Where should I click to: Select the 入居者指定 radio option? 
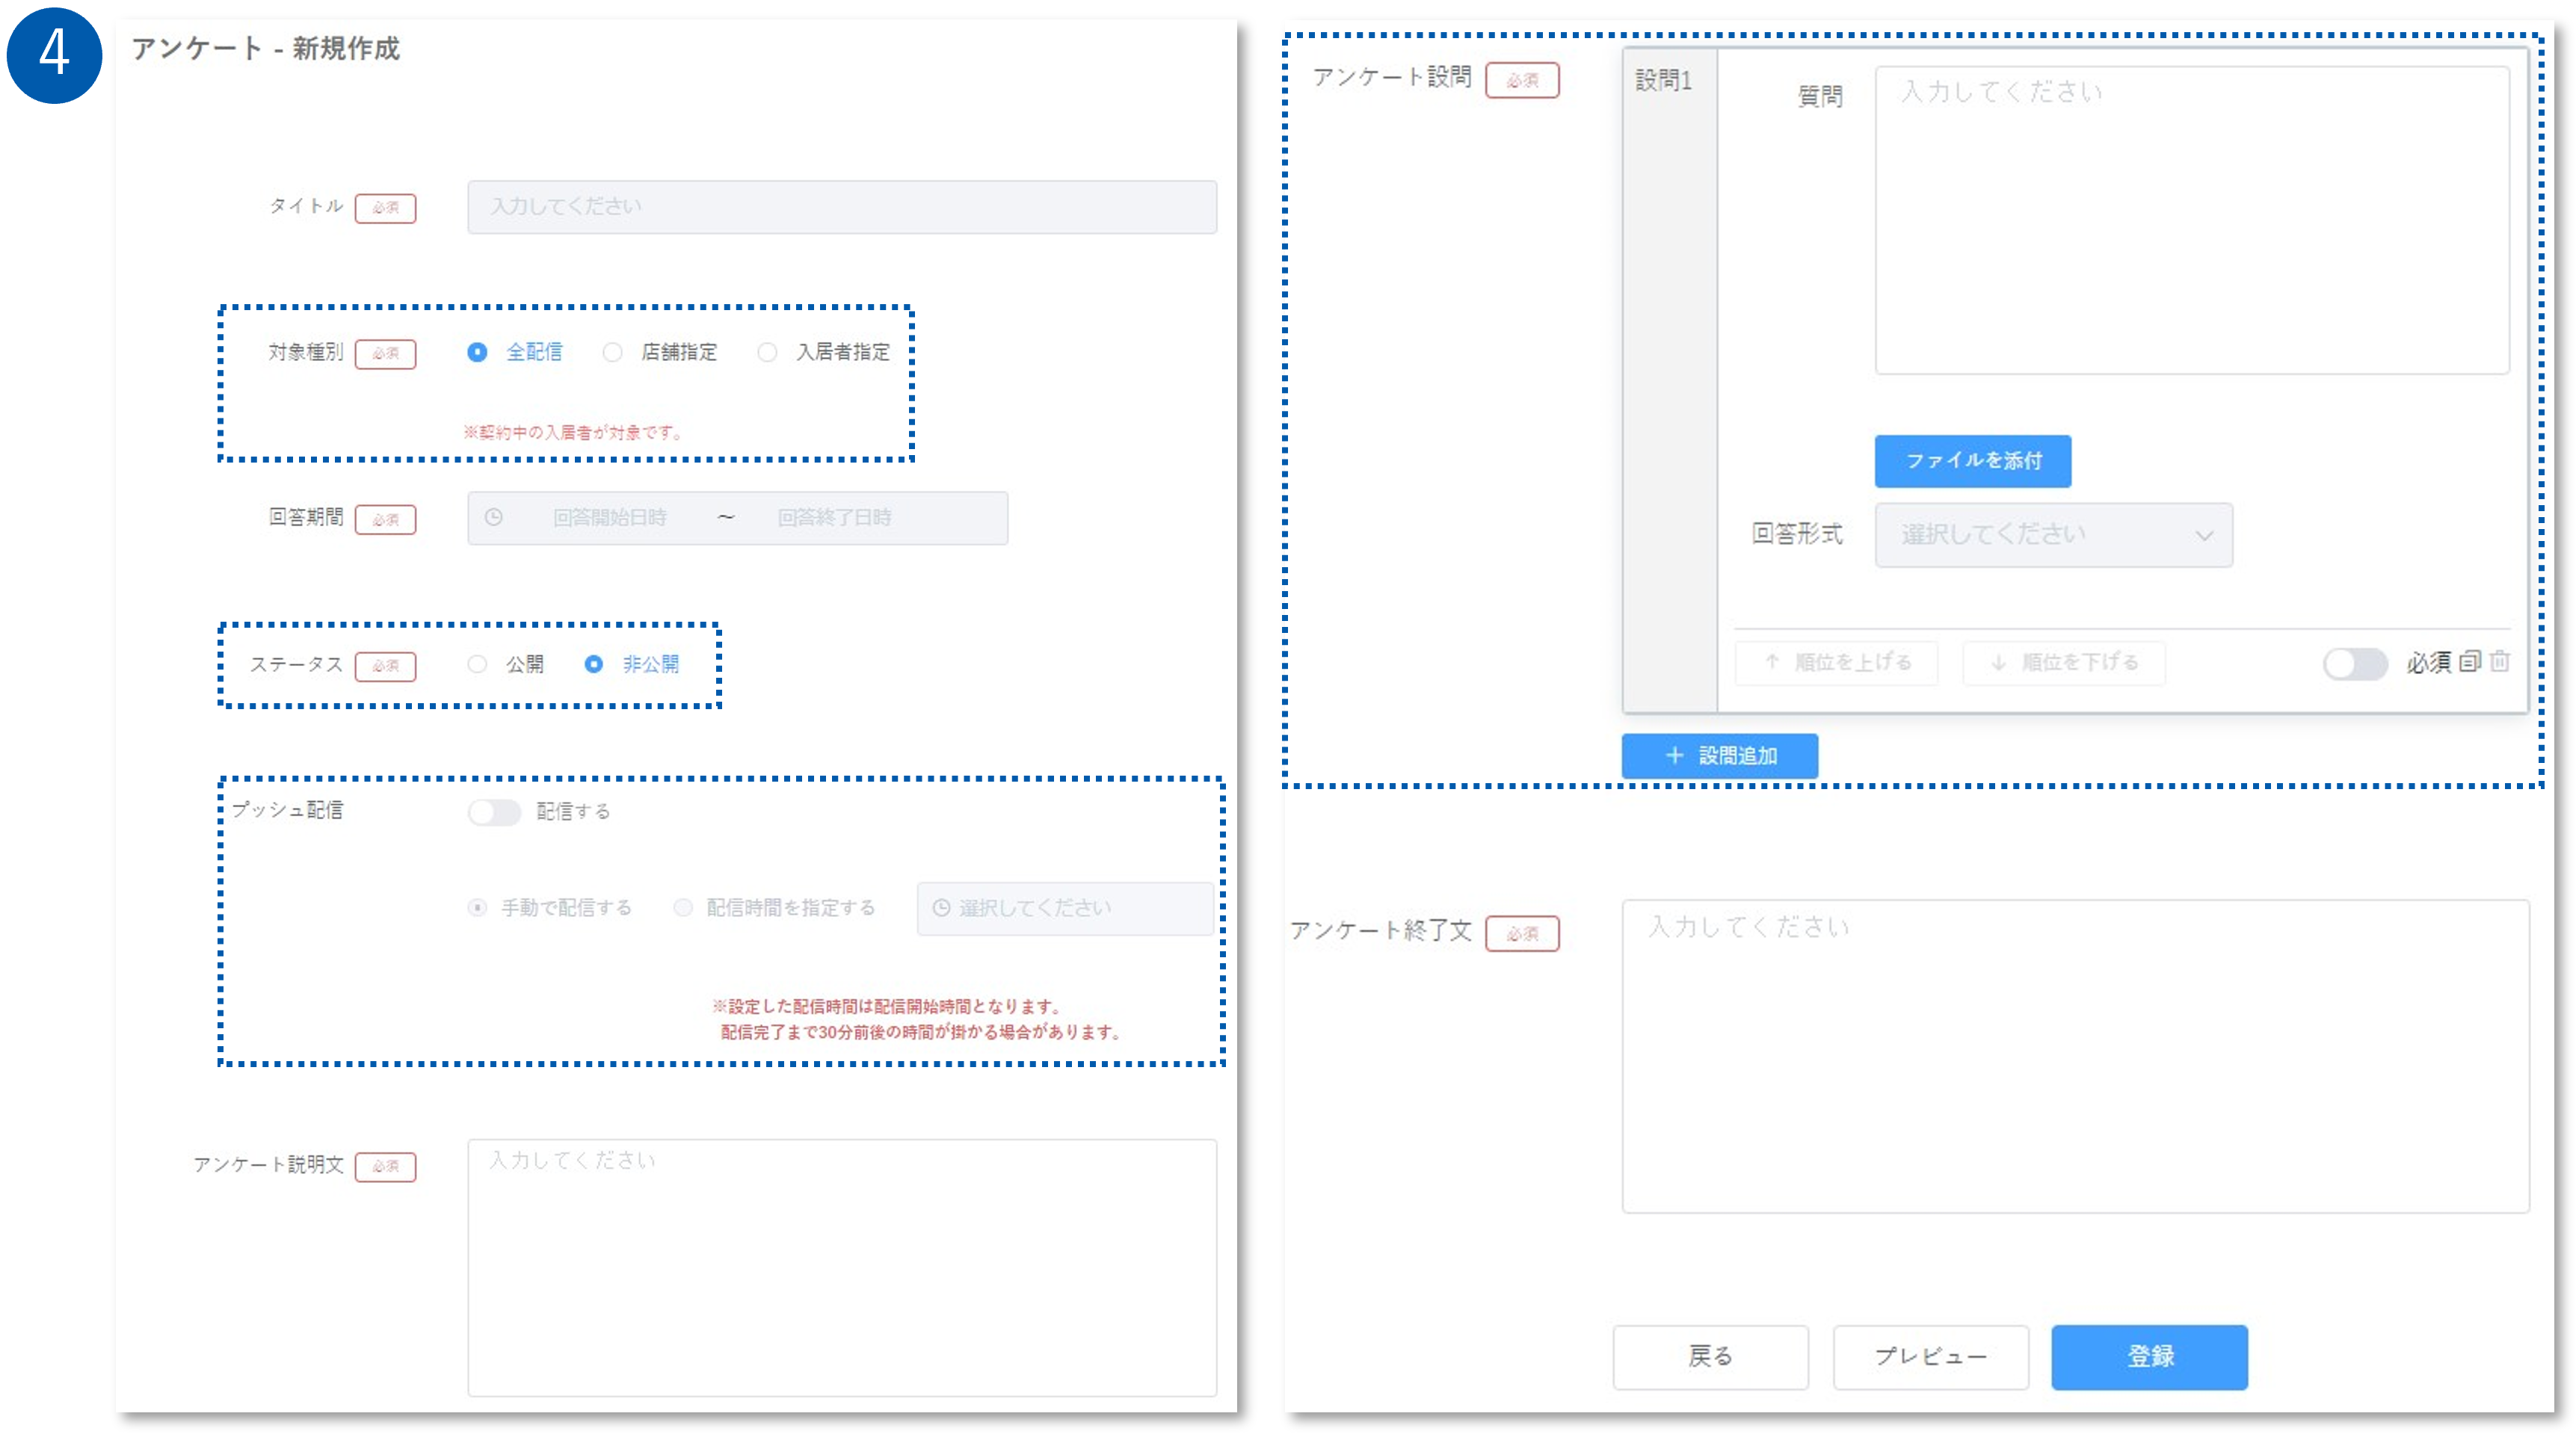pyautogui.click(x=767, y=352)
